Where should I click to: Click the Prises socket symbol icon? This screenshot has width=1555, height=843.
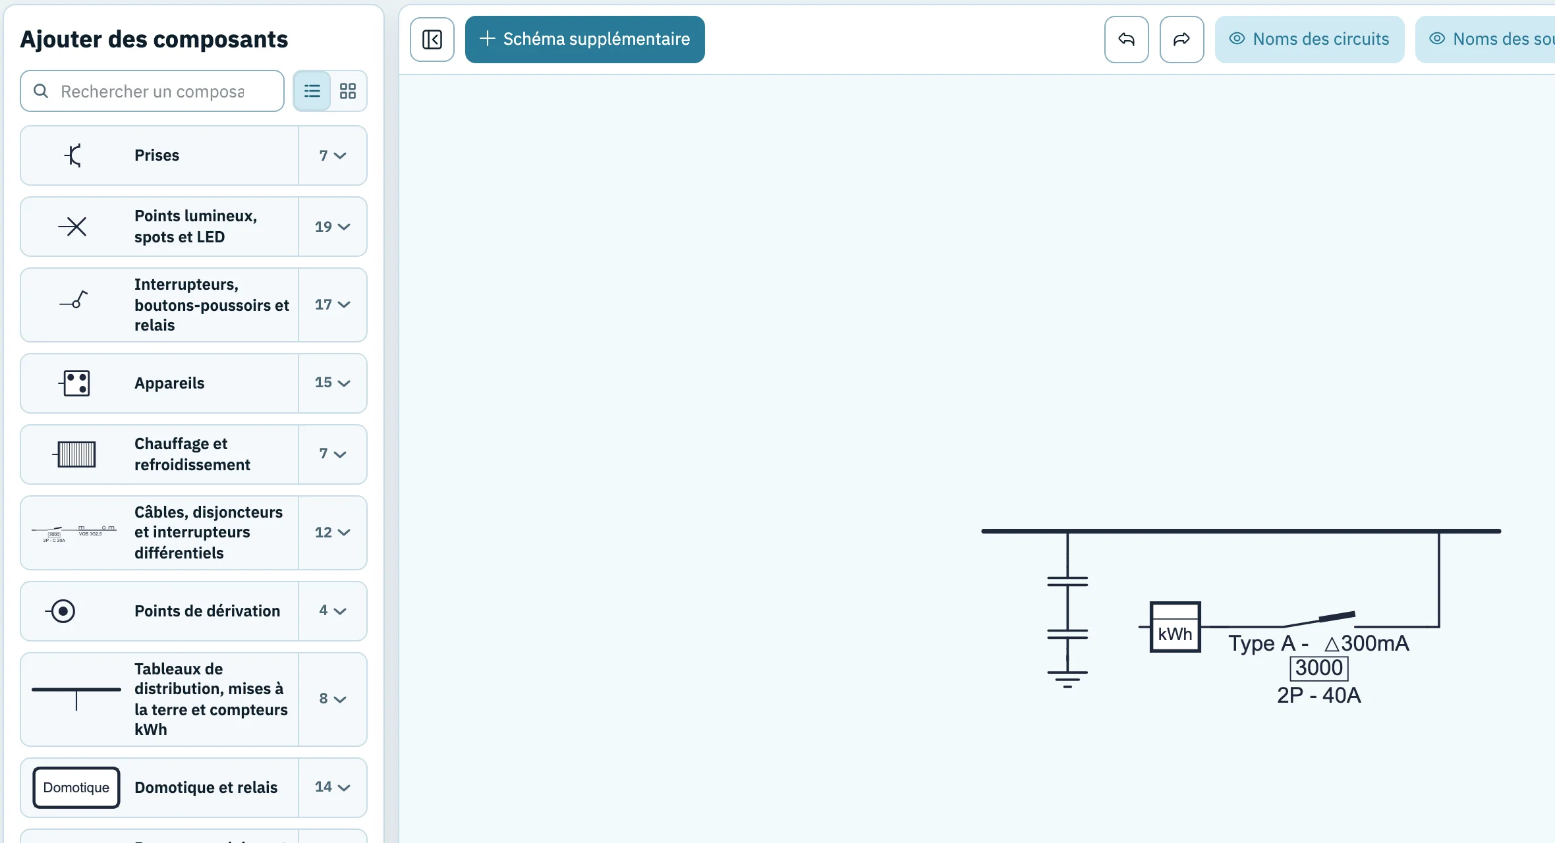pos(74,155)
